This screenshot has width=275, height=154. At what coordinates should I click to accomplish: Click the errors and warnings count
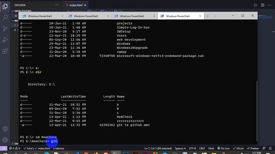coord(15,148)
